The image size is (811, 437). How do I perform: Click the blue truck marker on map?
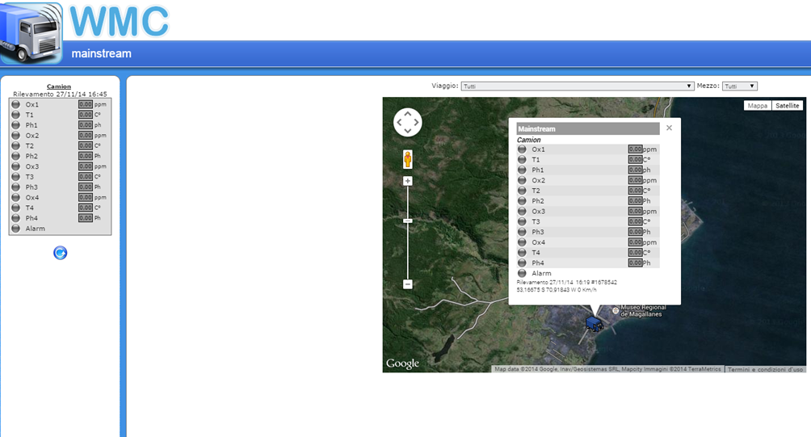tap(594, 324)
